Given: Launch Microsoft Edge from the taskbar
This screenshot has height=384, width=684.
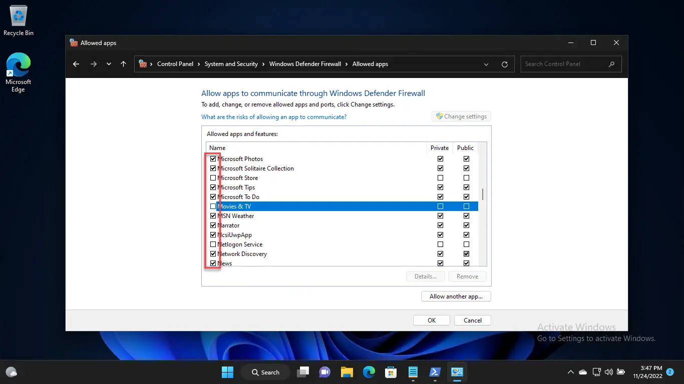Looking at the screenshot, I should tap(369, 372).
